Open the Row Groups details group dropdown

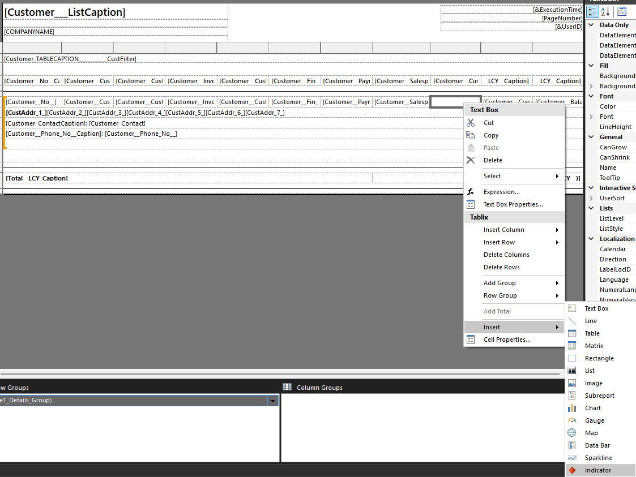(x=272, y=401)
